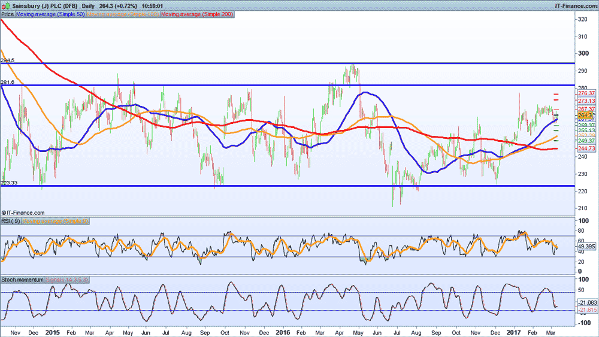This screenshot has width=599, height=337.
Task: Click the 2017 year label on time axis
Action: click(x=513, y=332)
